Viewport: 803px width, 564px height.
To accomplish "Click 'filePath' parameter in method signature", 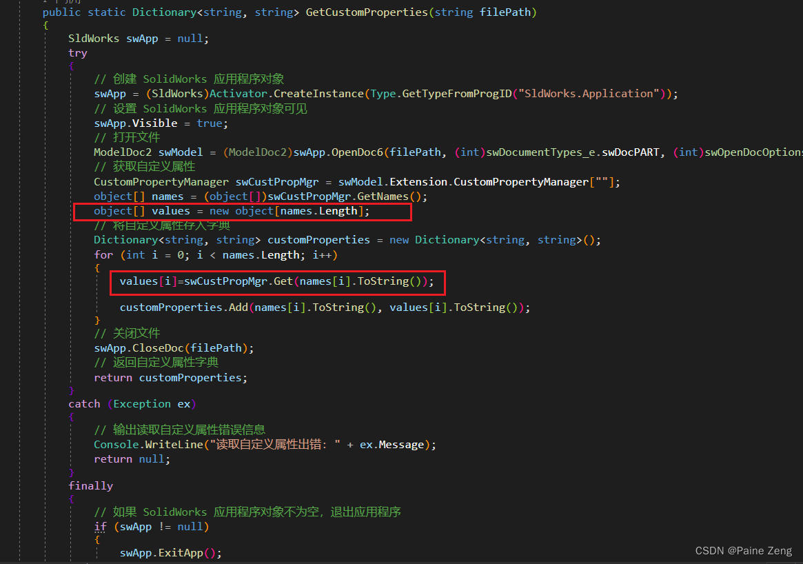I will click(505, 12).
